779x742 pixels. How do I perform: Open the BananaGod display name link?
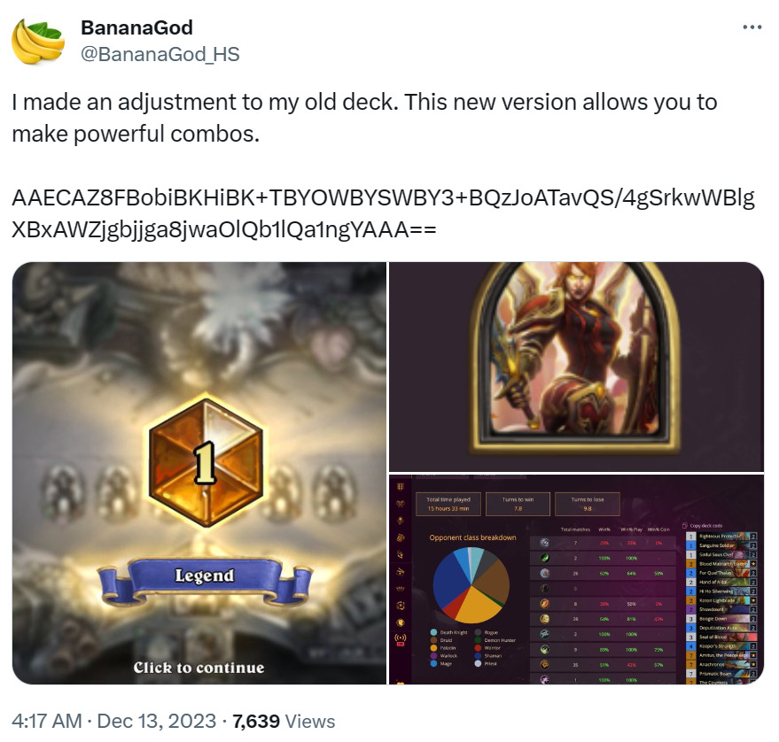[x=136, y=27]
